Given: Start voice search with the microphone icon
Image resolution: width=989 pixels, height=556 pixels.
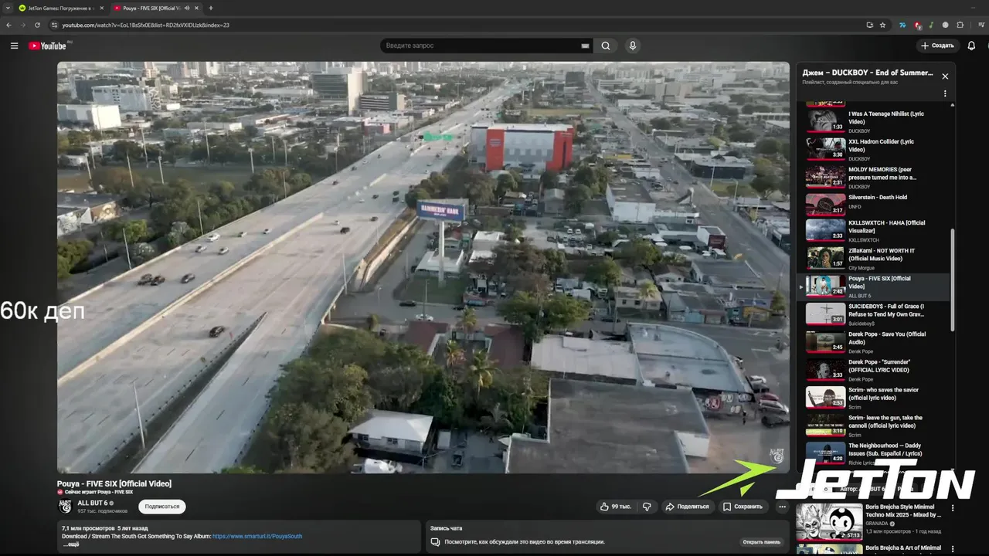Looking at the screenshot, I should [633, 46].
